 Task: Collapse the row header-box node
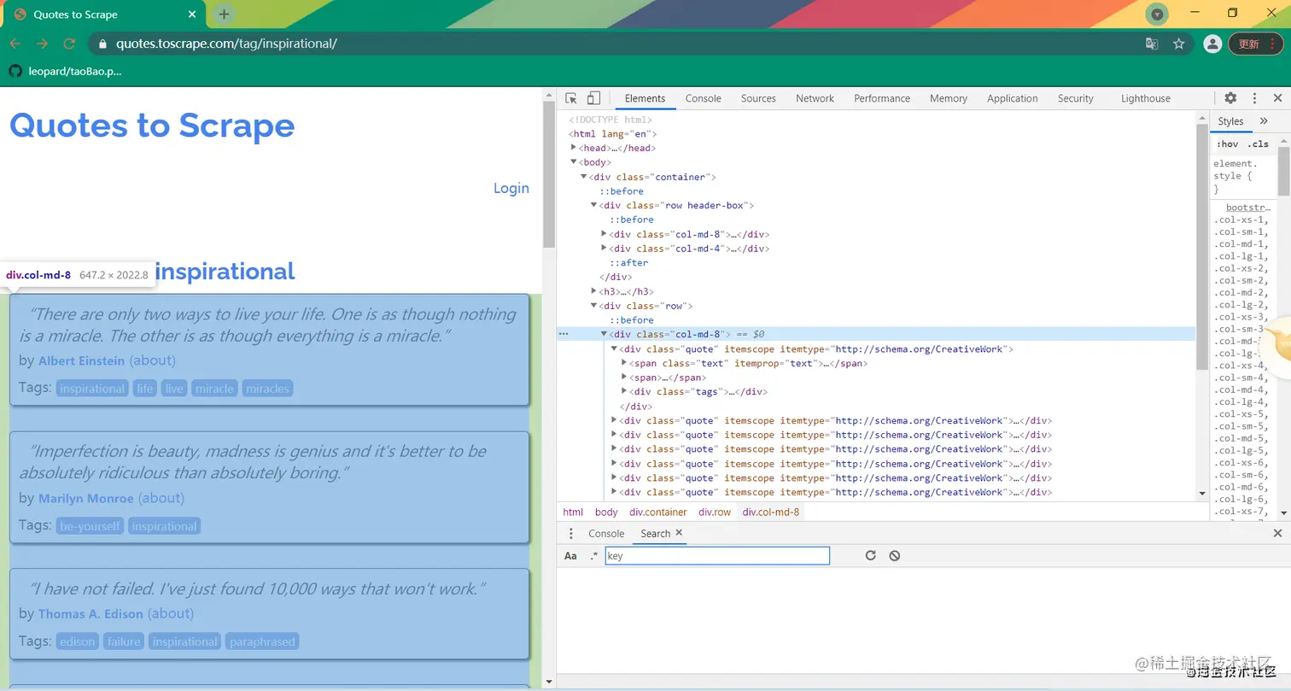click(x=594, y=205)
